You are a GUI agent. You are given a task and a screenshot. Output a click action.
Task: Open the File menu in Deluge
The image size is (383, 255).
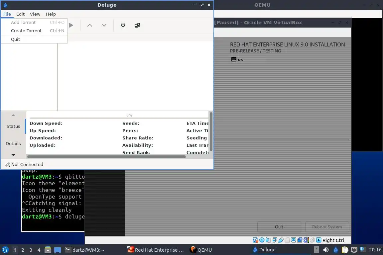point(7,14)
